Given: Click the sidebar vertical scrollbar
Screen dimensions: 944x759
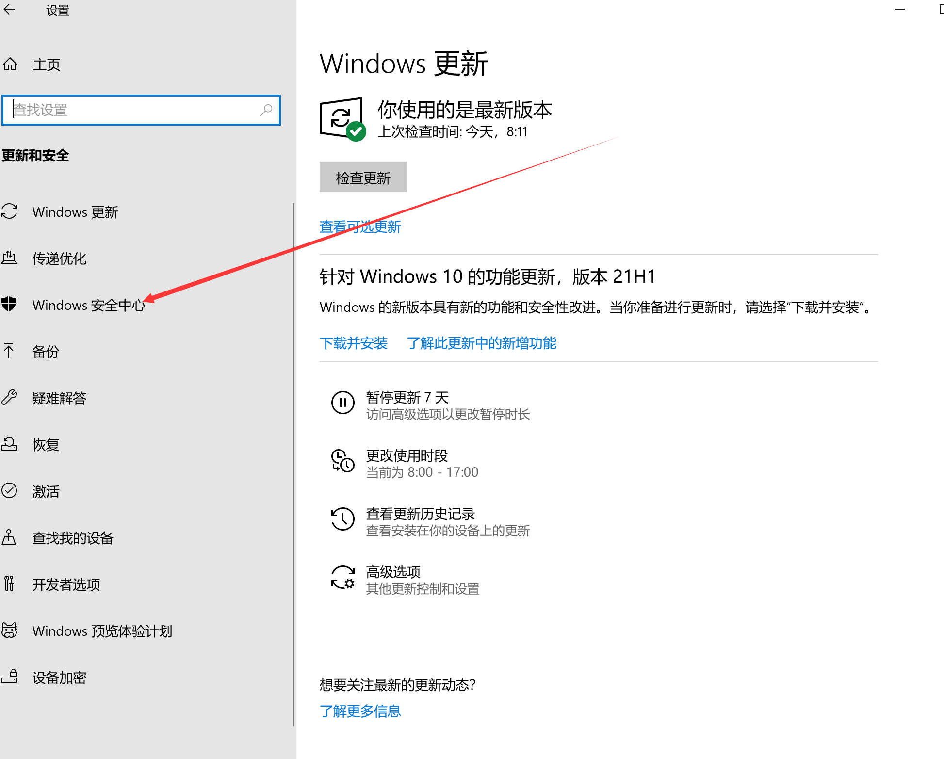Looking at the screenshot, I should pos(293,464).
